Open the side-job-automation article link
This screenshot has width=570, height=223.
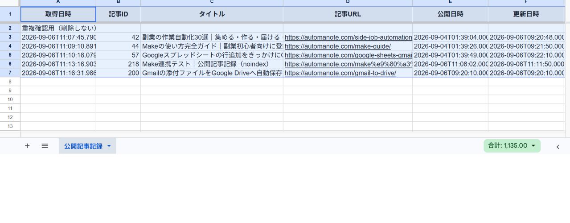point(349,37)
